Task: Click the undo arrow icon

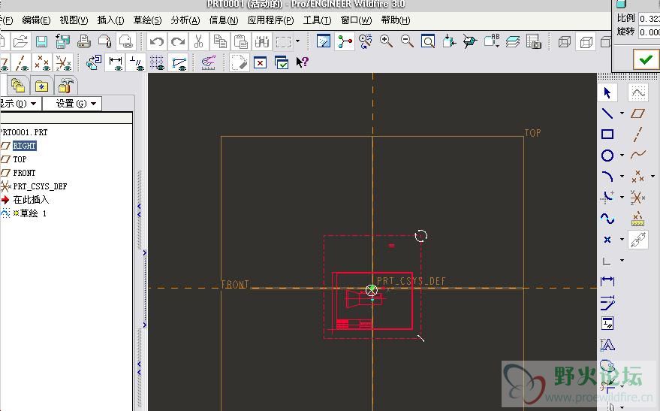Action: pos(157,41)
